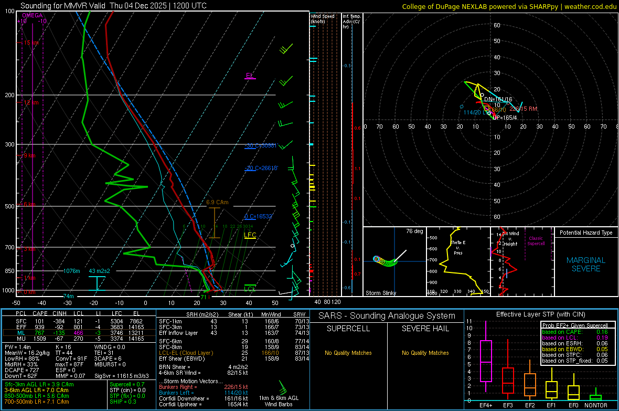
Task: Select the magenta EL level marker
Action: (x=250, y=76)
